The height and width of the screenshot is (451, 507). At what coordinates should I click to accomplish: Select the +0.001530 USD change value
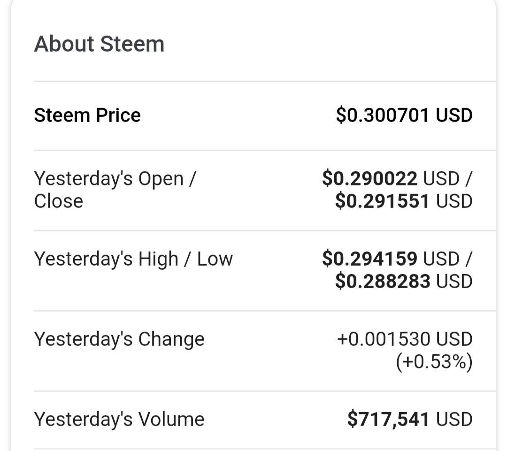(405, 339)
